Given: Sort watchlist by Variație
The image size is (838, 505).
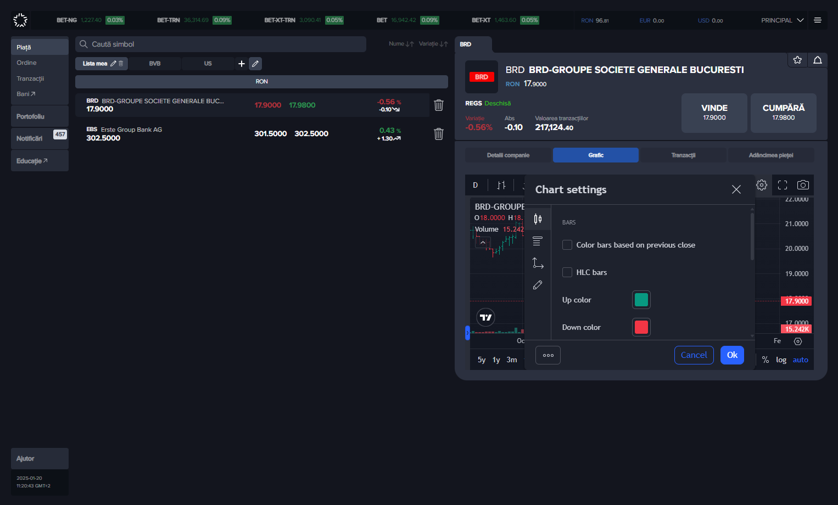Looking at the screenshot, I should pos(433,44).
